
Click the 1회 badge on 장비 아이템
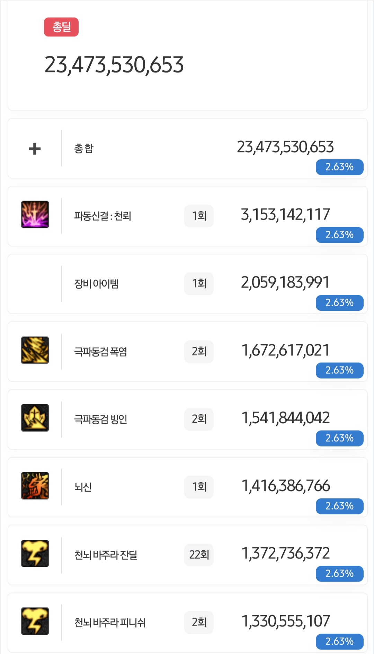click(x=199, y=284)
